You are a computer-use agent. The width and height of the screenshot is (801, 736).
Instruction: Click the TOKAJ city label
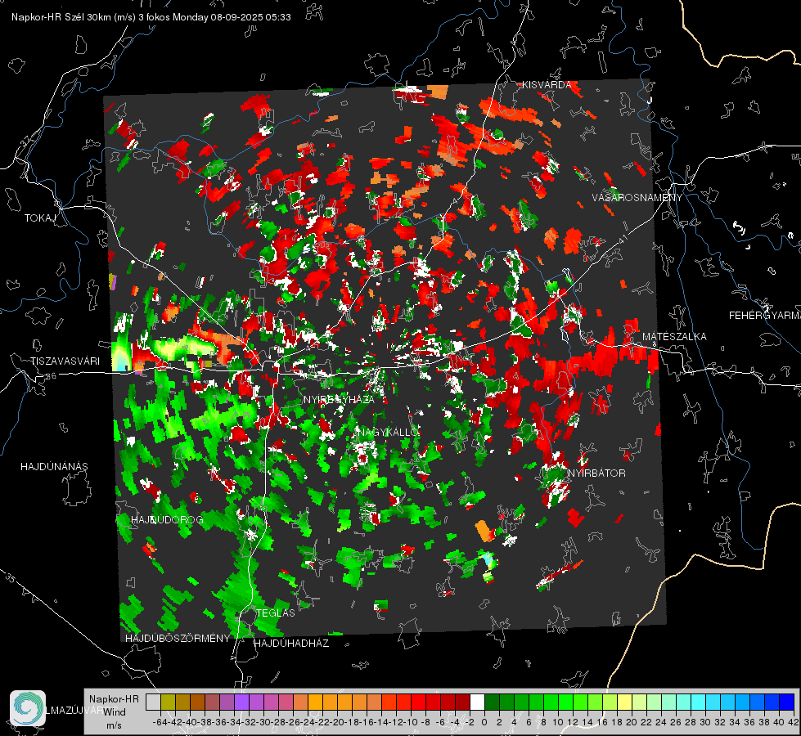pyautogui.click(x=40, y=218)
